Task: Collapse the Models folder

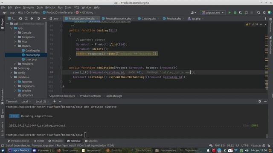Action: [15, 46]
